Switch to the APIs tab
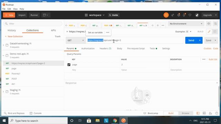 [54, 30]
